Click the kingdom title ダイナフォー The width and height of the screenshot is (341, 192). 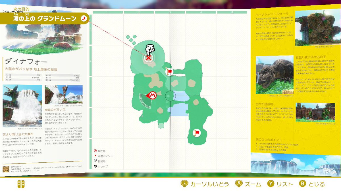[x=26, y=61]
